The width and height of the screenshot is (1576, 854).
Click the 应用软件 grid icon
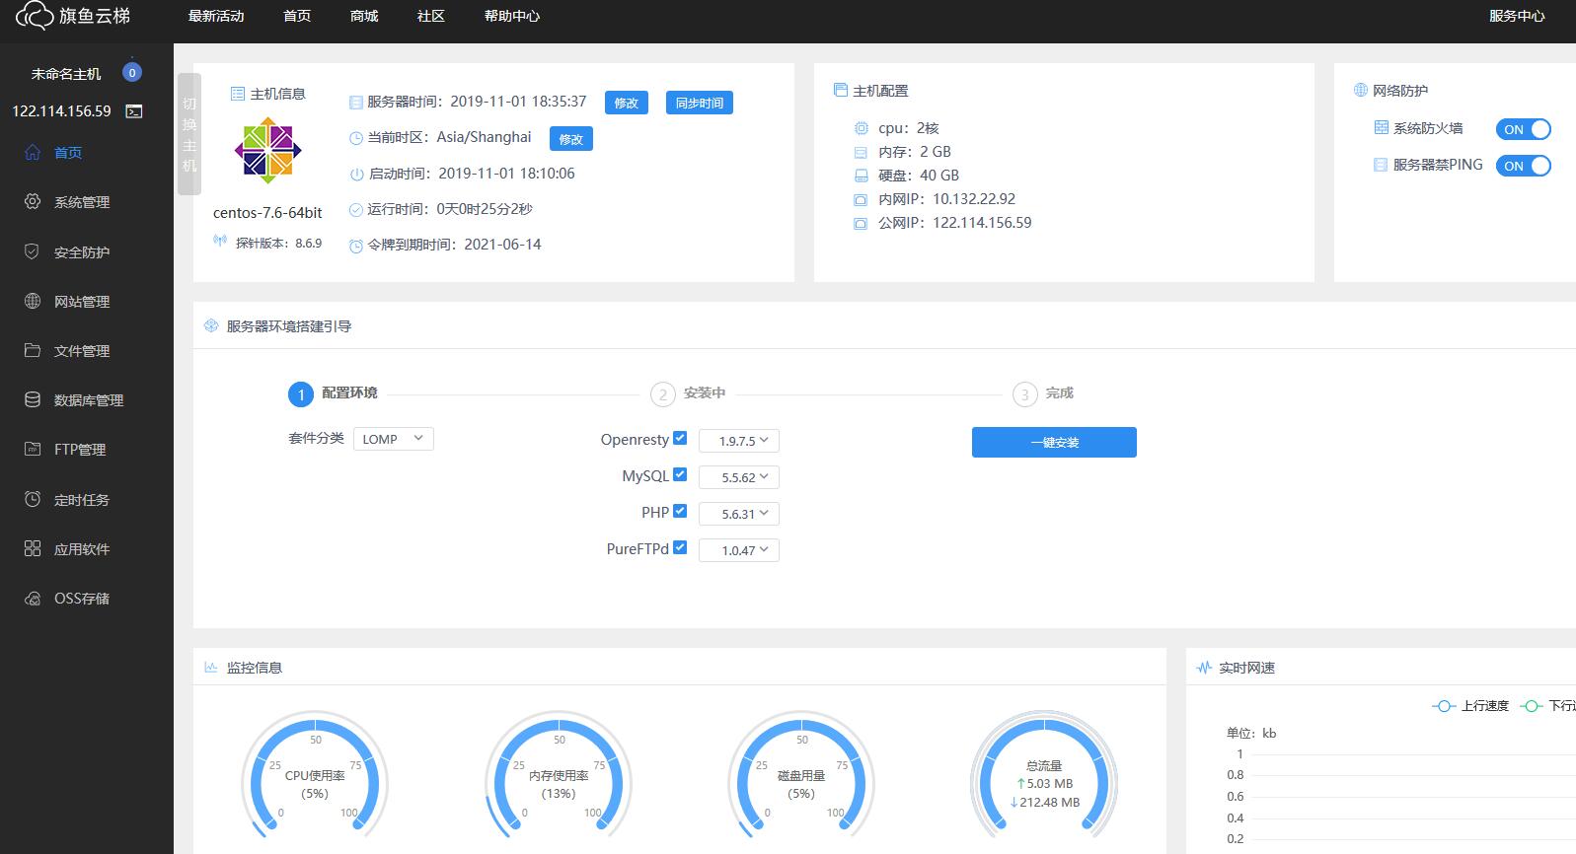33,548
